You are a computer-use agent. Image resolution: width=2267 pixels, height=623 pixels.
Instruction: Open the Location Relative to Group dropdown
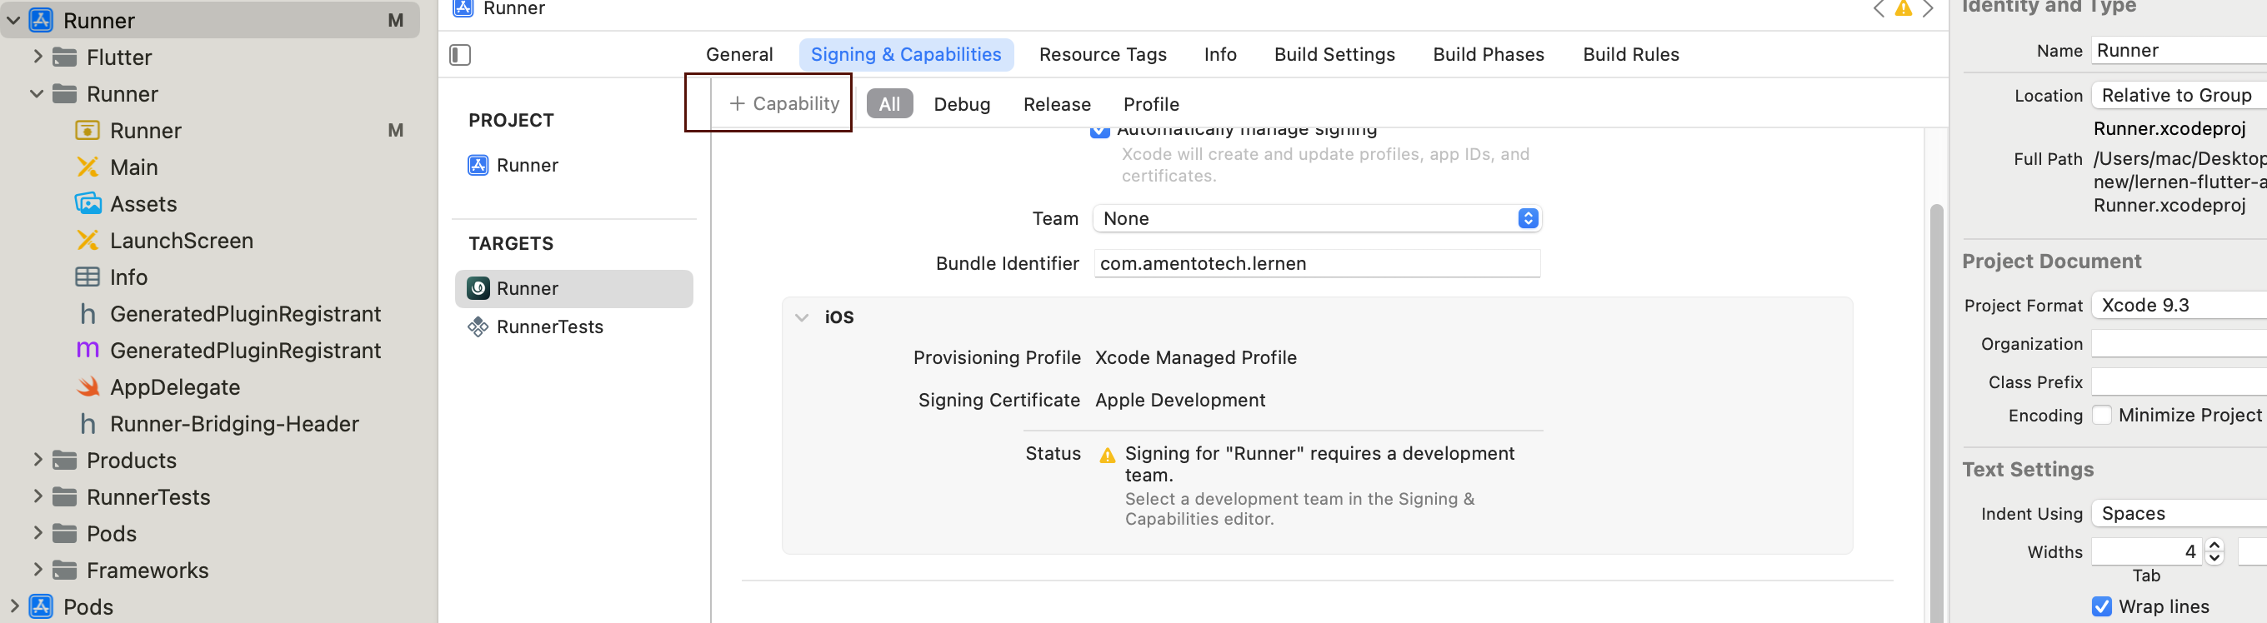click(2179, 95)
